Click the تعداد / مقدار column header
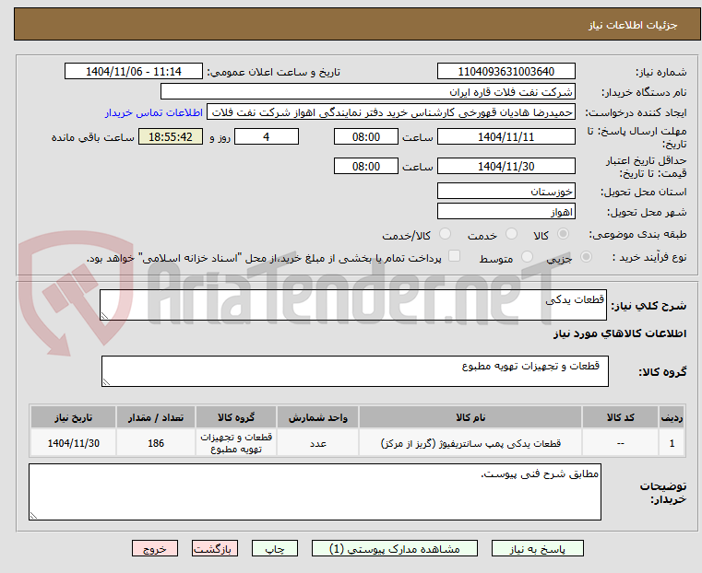This screenshot has height=573, width=702. click(156, 417)
